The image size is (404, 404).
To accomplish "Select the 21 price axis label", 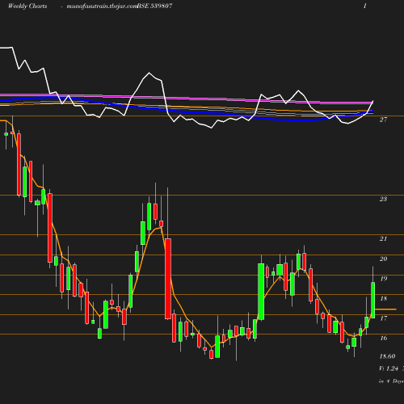I will pyautogui.click(x=383, y=238).
